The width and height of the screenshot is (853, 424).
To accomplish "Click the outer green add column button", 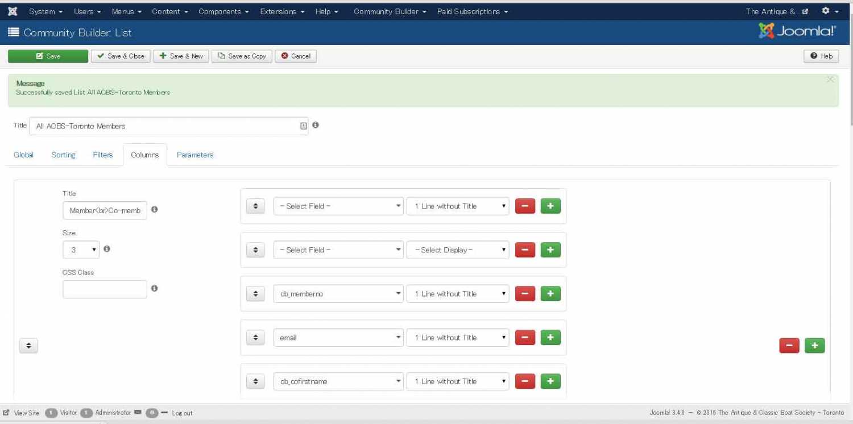I will click(814, 346).
